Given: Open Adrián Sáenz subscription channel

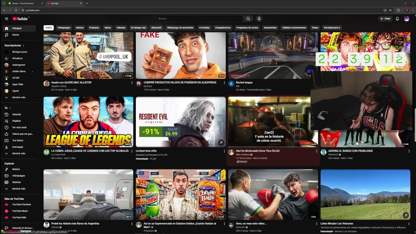Looking at the screenshot, I should 19,71.
